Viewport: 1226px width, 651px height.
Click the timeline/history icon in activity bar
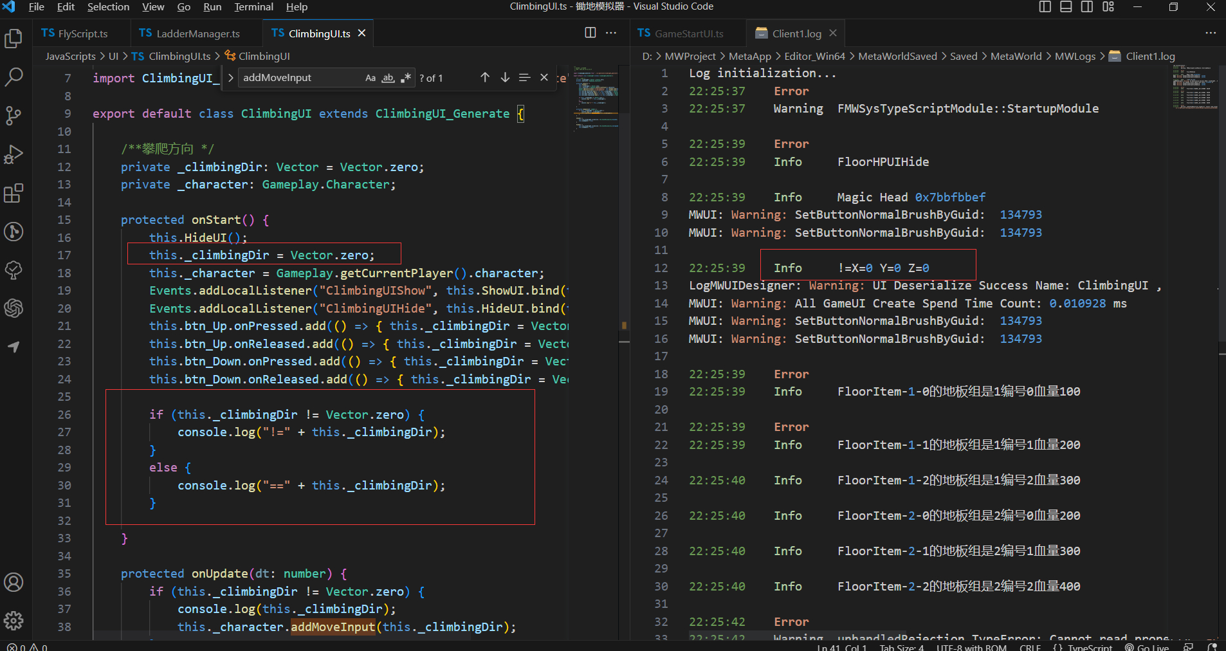[14, 232]
